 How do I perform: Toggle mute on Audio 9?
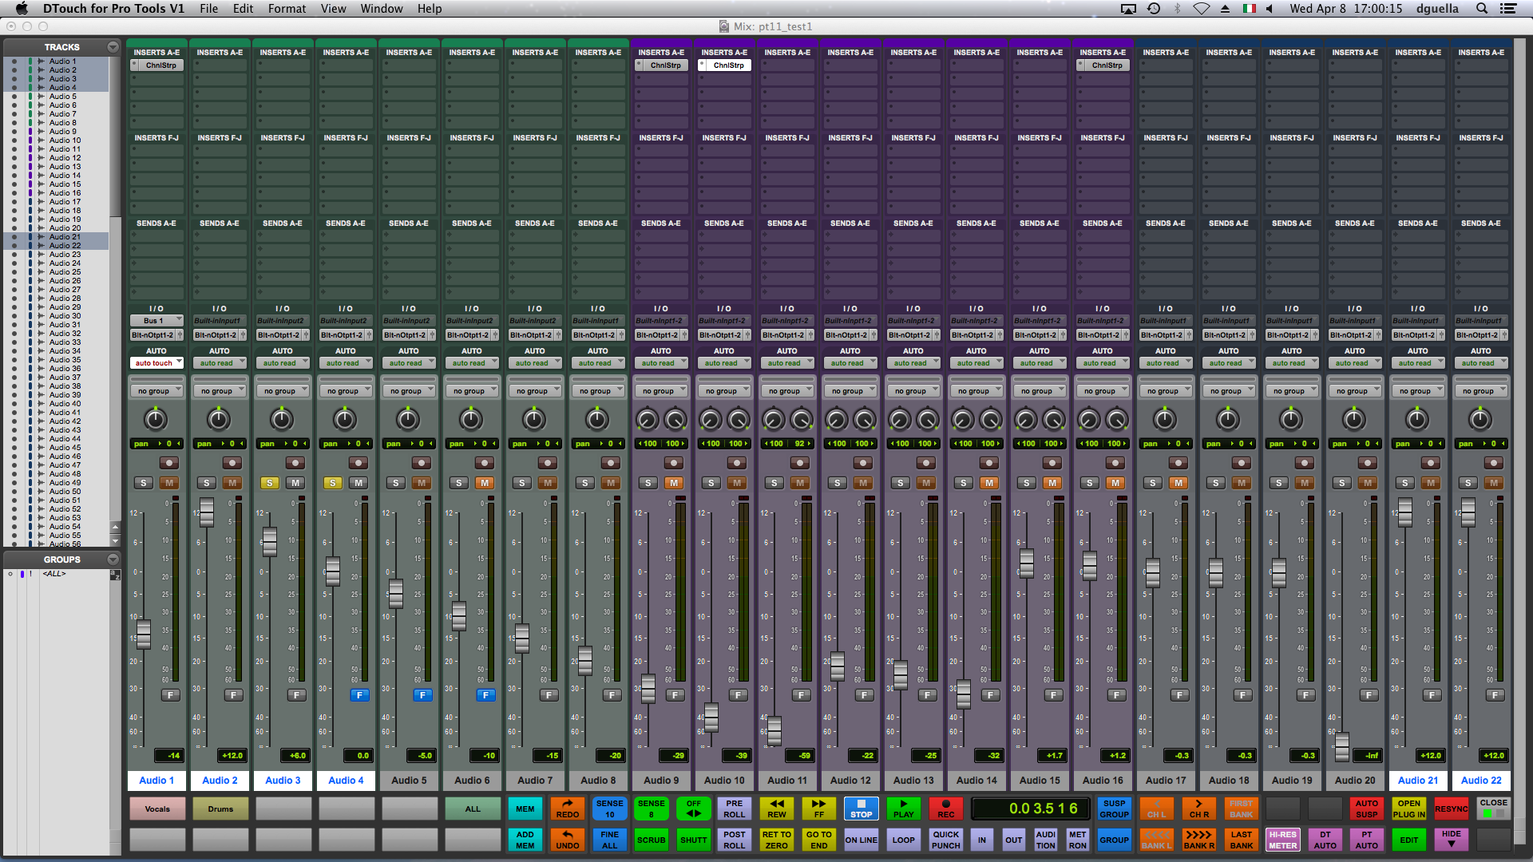[674, 483]
